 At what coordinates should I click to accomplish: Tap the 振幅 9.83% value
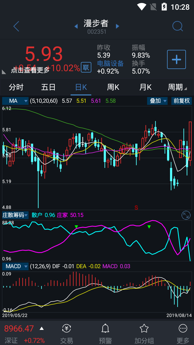click(x=141, y=55)
